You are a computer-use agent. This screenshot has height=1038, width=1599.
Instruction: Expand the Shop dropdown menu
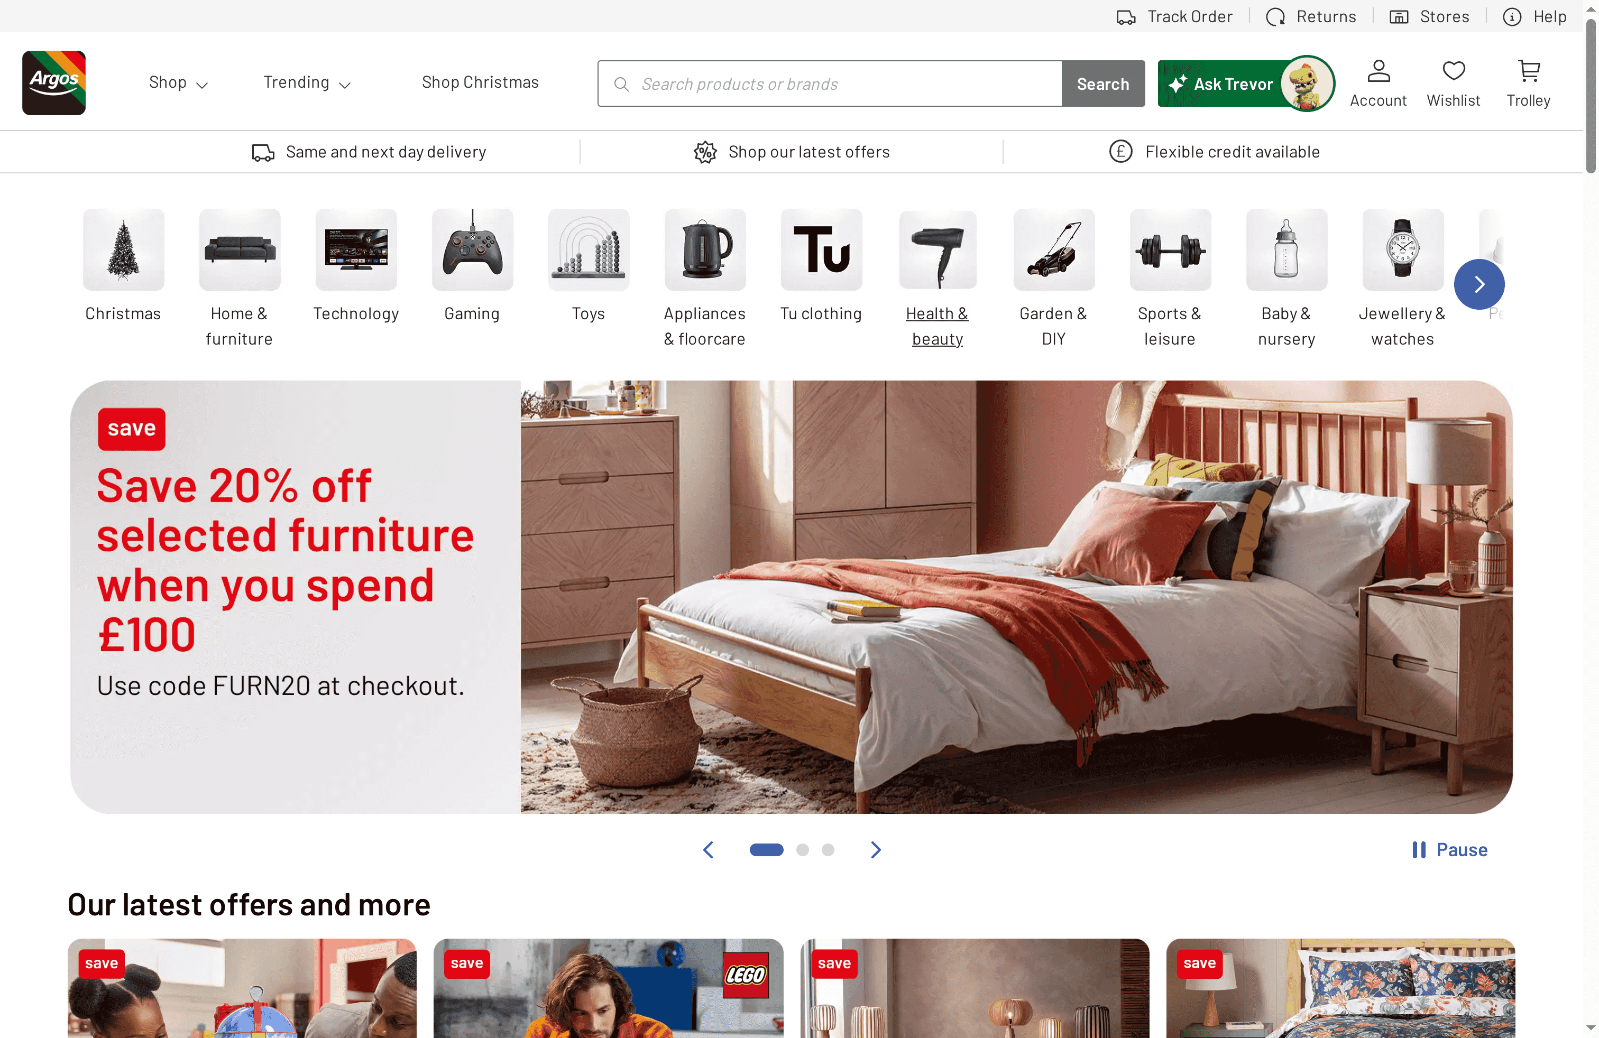pyautogui.click(x=179, y=82)
